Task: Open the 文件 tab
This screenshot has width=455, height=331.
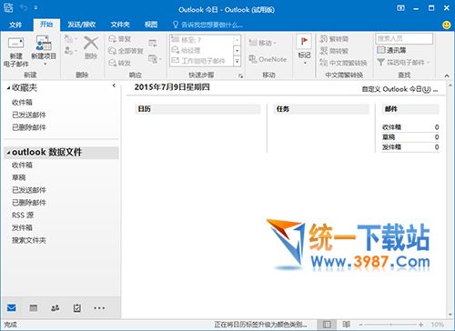Action: pyautogui.click(x=15, y=25)
